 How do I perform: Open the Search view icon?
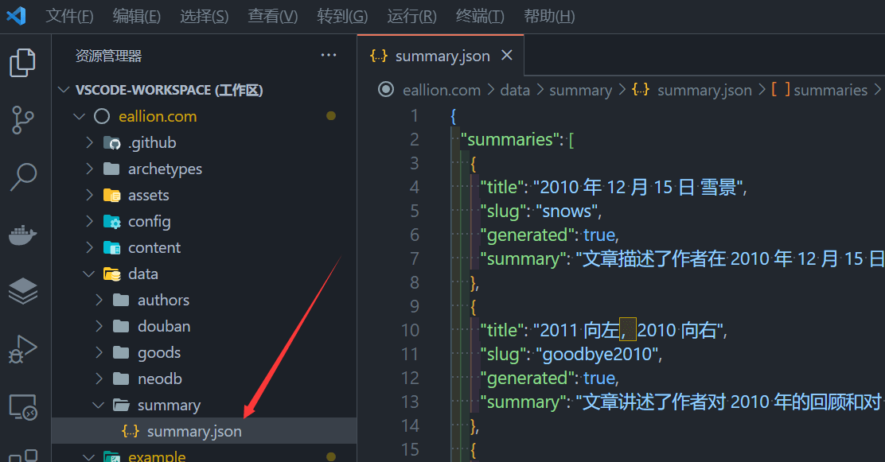pyautogui.click(x=22, y=177)
